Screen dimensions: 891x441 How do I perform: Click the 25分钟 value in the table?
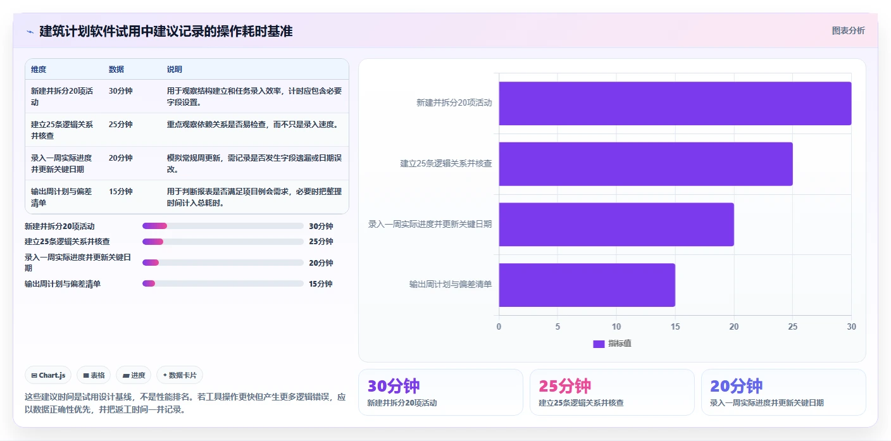(x=120, y=125)
